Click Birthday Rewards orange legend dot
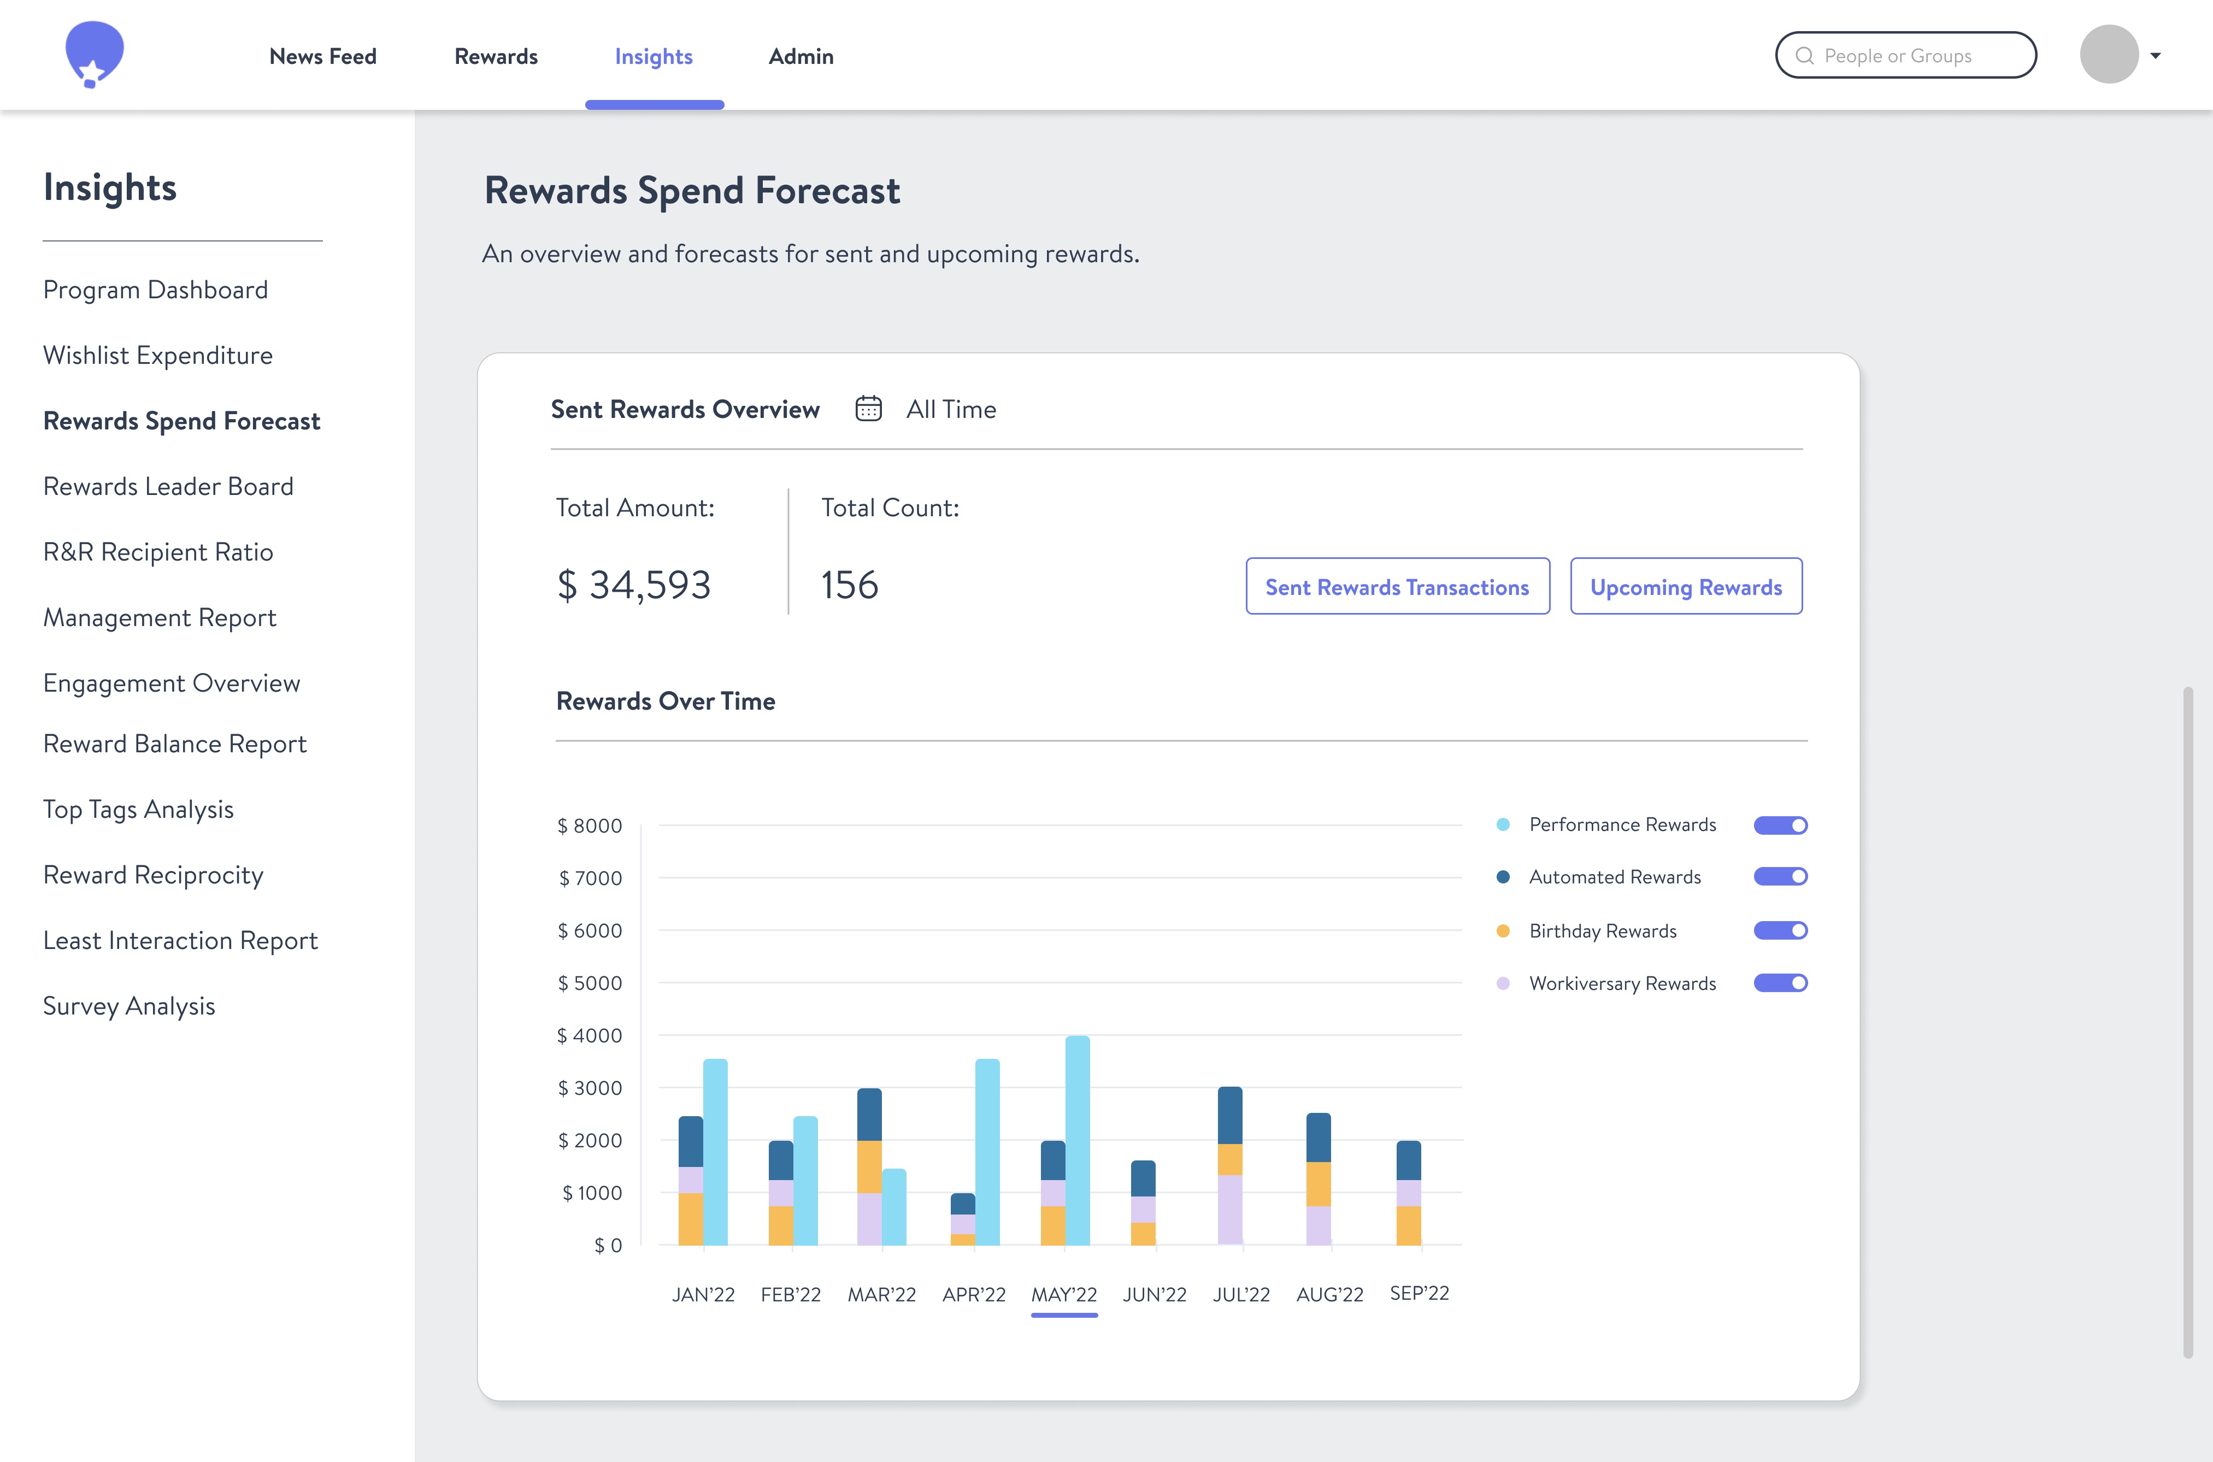 coord(1502,930)
